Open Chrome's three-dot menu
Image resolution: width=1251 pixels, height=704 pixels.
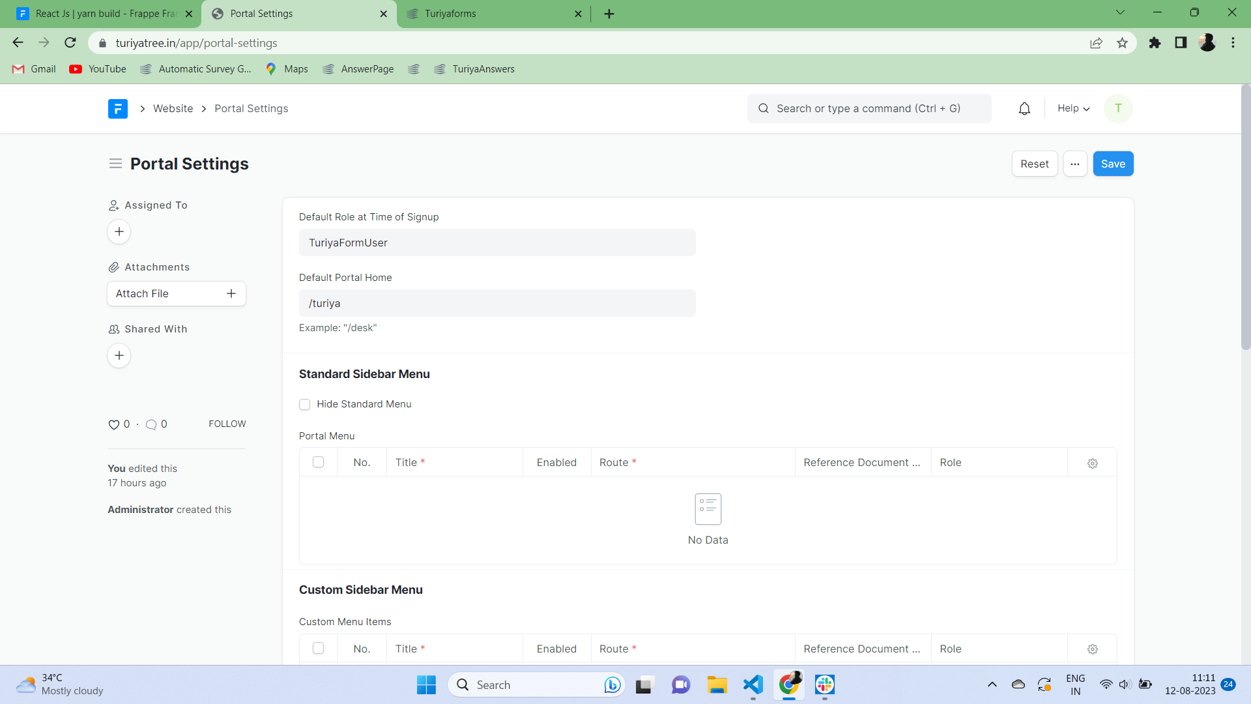(x=1233, y=43)
